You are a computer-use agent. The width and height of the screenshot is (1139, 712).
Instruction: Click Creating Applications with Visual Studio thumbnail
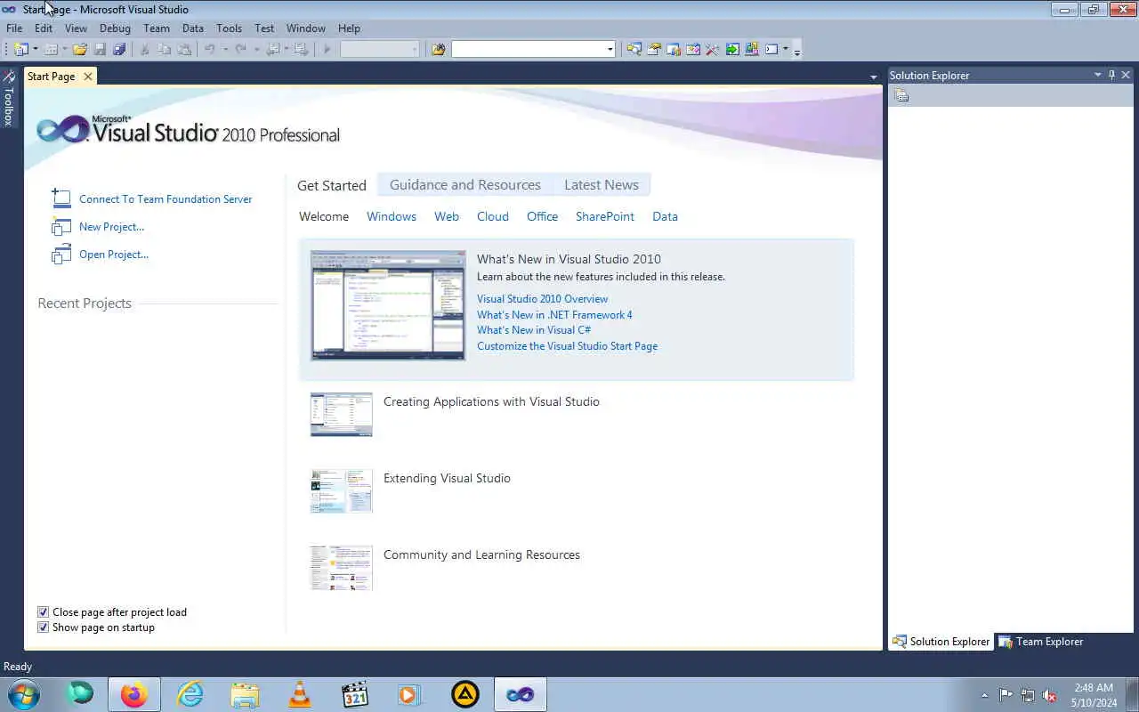(x=342, y=415)
